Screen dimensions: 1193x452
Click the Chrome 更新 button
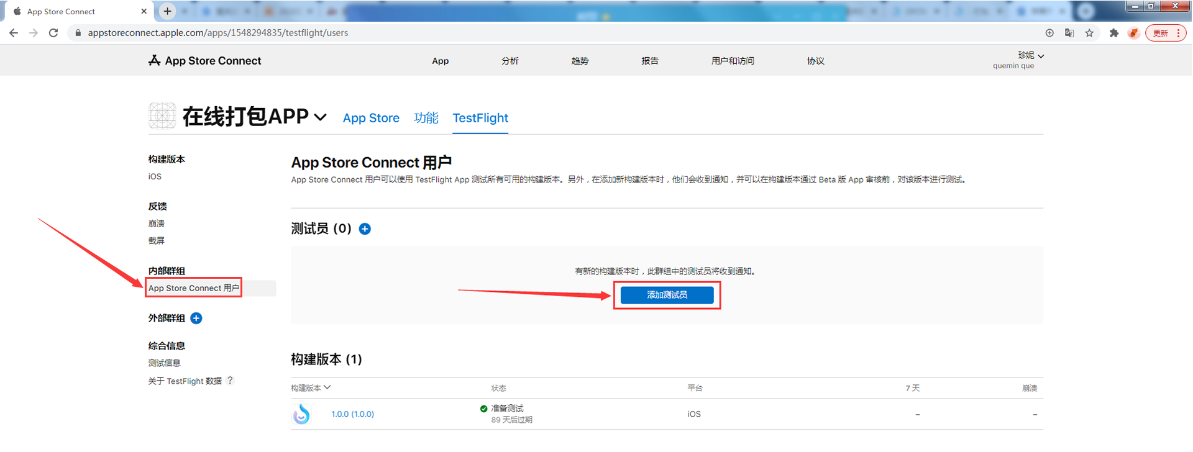point(1166,33)
